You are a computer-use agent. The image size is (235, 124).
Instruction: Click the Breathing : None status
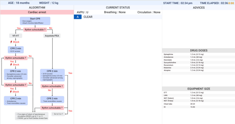[115, 12]
